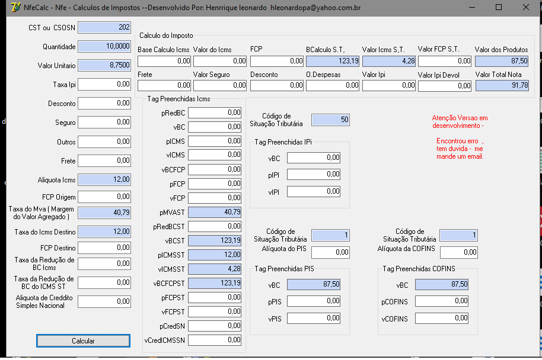This screenshot has height=360, width=542.
Task: Click the Calcular button
Action: [x=83, y=341]
